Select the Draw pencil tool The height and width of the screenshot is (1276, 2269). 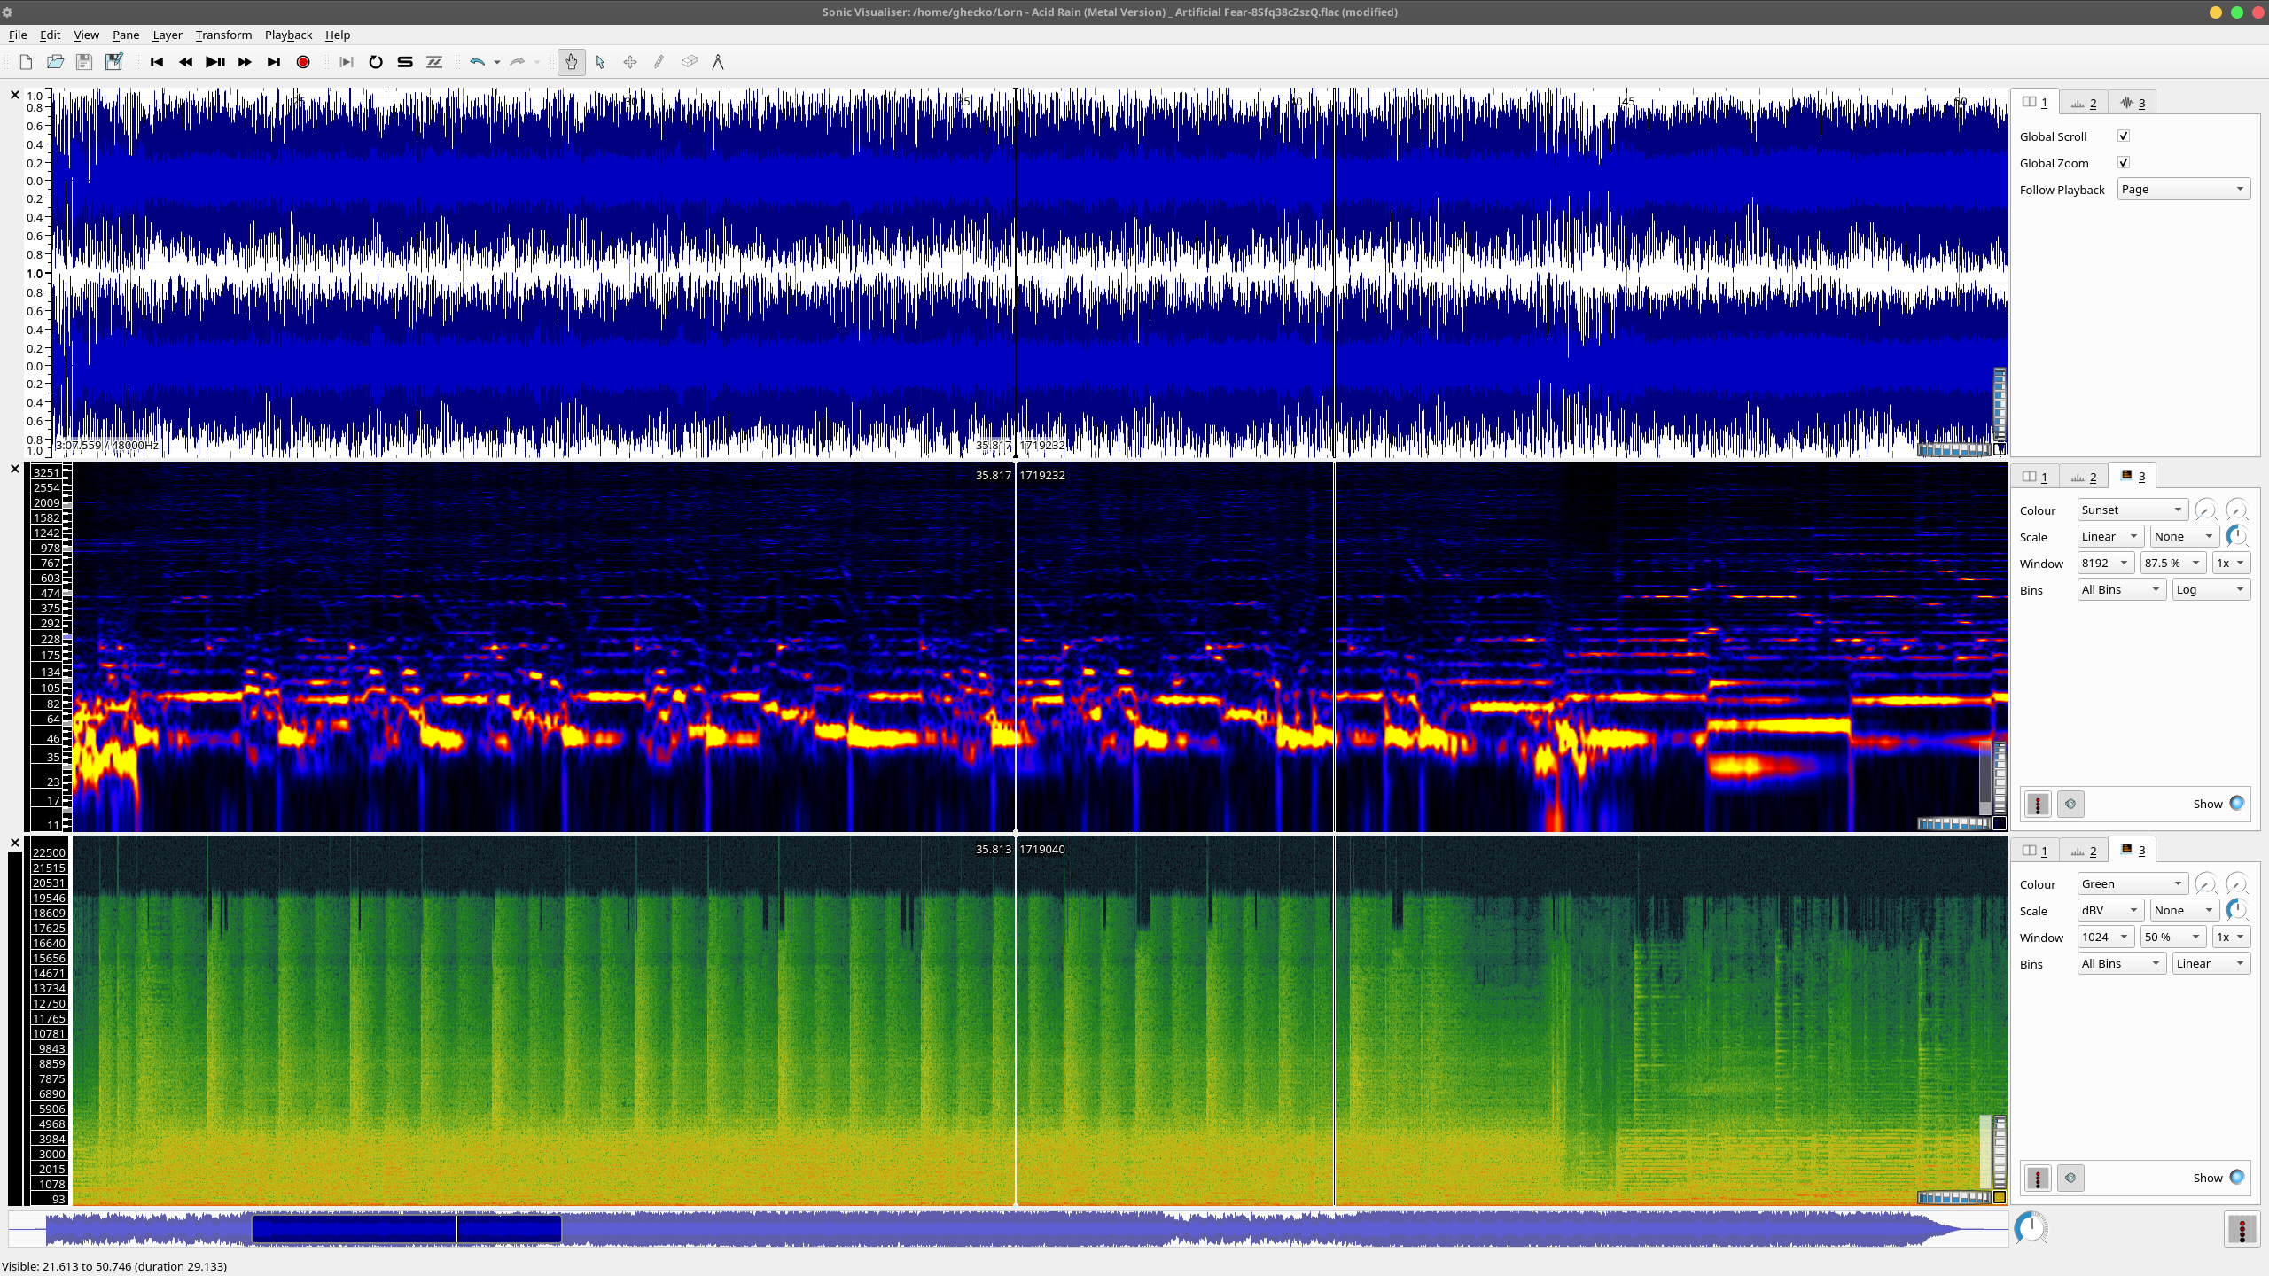[659, 62]
